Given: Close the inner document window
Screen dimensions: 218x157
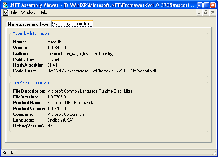Looking at the screenshot, I should (x=213, y=12).
